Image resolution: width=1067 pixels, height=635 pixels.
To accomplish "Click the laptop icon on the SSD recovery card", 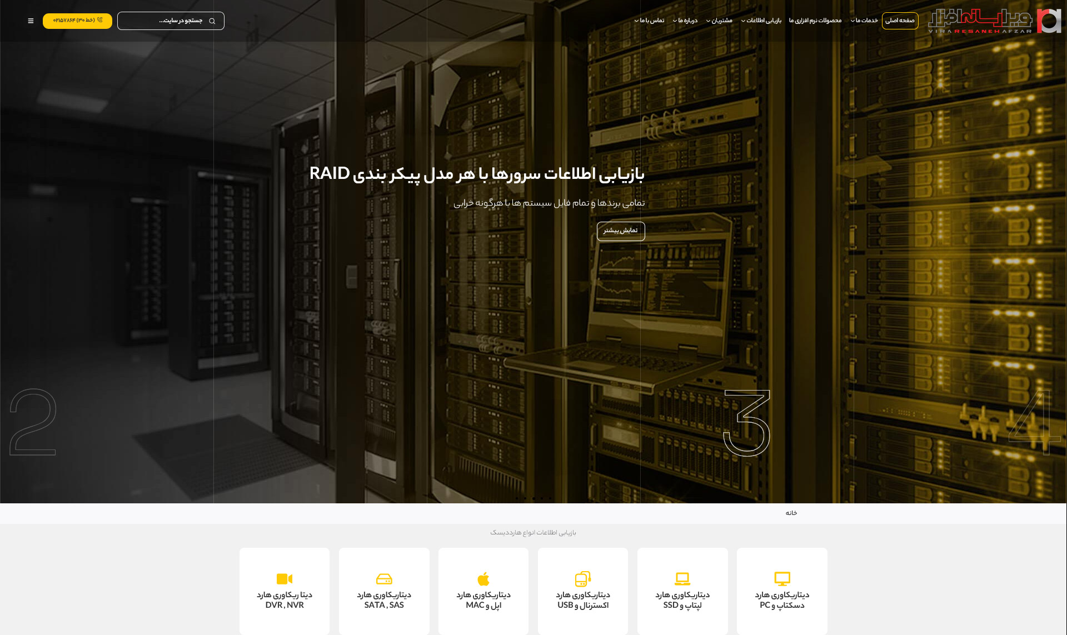I will pos(682,577).
